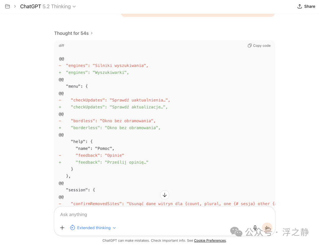This screenshot has height=245, width=319.
Task: Copy the diff code block
Action: point(259,46)
